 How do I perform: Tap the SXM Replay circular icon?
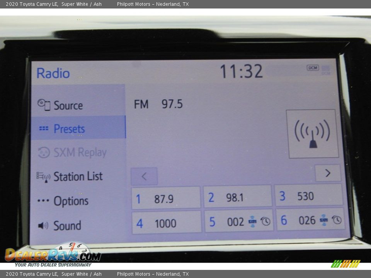[44, 152]
